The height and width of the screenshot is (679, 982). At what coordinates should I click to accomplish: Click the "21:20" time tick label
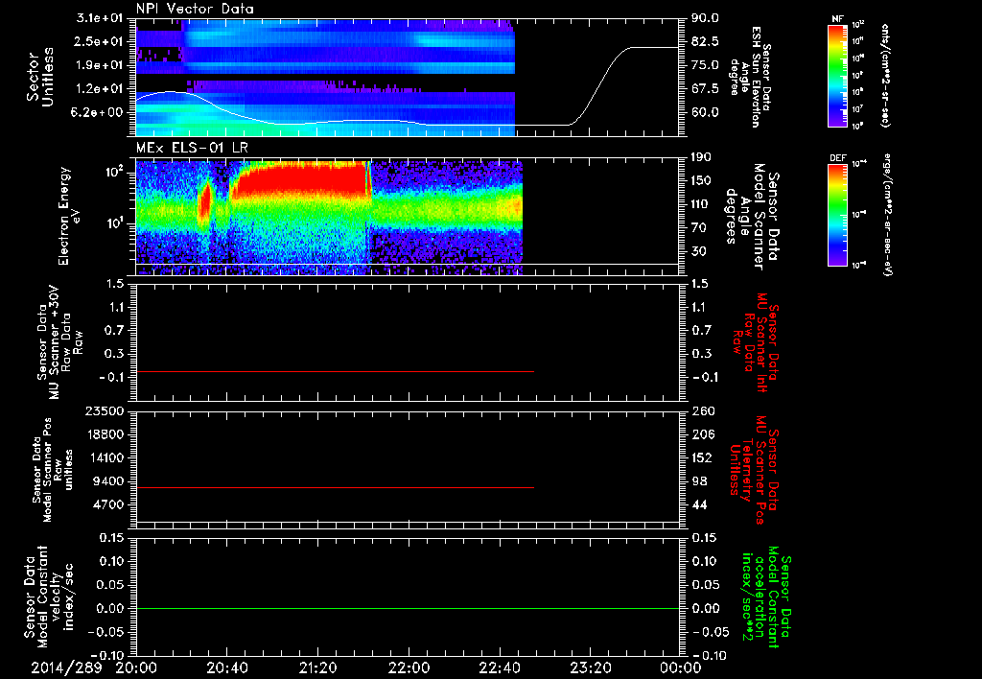317,667
